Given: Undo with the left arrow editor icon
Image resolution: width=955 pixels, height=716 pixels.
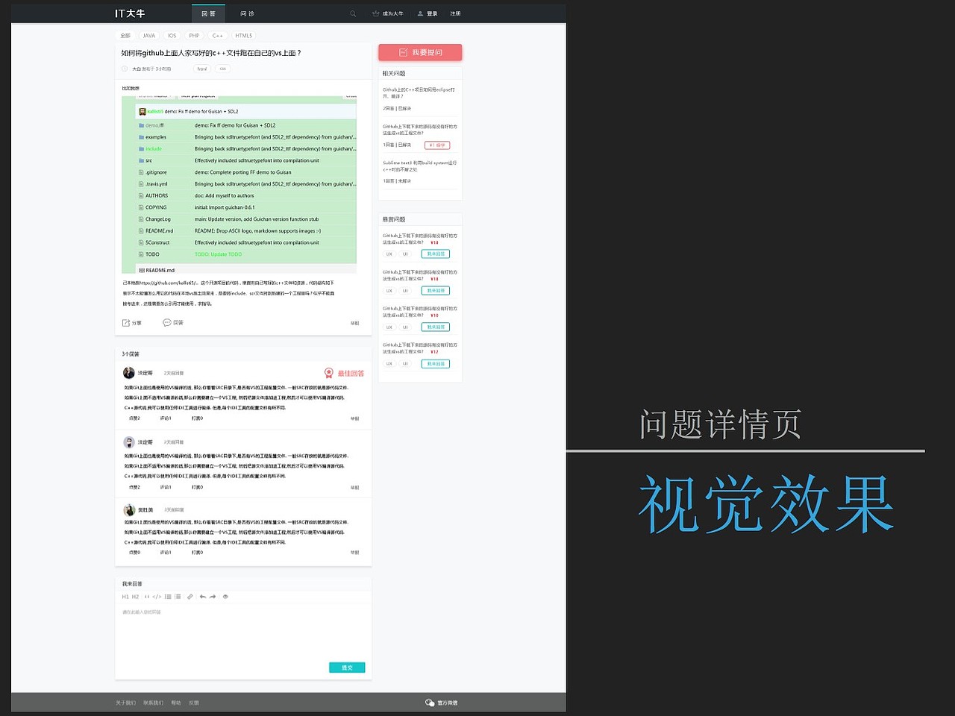Looking at the screenshot, I should coord(202,597).
